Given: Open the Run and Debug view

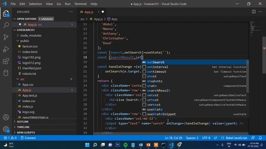Looking at the screenshot, I should click(x=6, y=49).
